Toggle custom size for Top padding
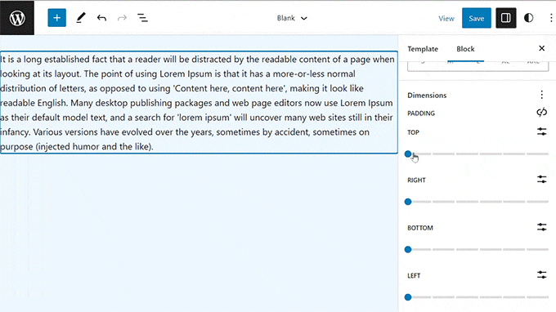556x312 pixels. pyautogui.click(x=541, y=131)
